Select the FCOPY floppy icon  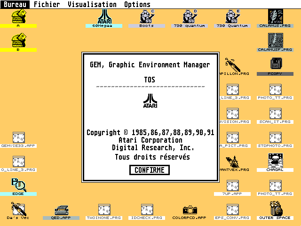point(276,64)
